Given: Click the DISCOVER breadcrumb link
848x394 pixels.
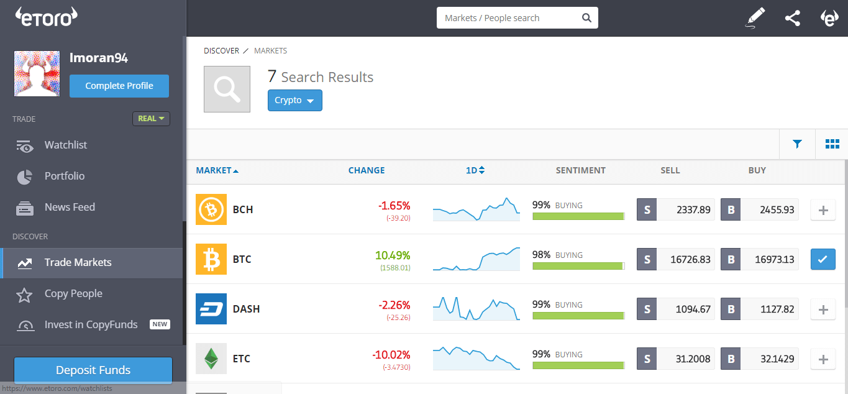Looking at the screenshot, I should (221, 51).
